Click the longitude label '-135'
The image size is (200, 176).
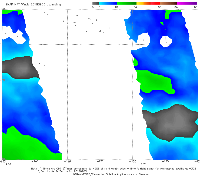100,161
